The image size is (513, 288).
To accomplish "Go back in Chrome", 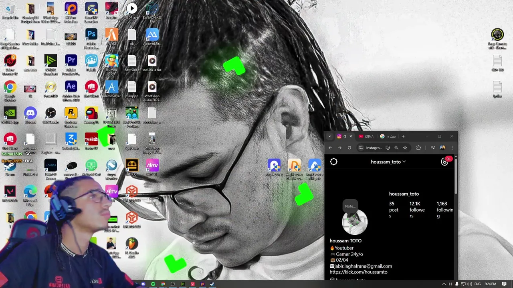I will 330,148.
